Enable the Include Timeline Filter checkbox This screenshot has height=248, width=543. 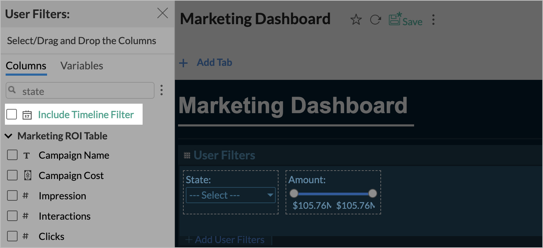[x=12, y=114]
